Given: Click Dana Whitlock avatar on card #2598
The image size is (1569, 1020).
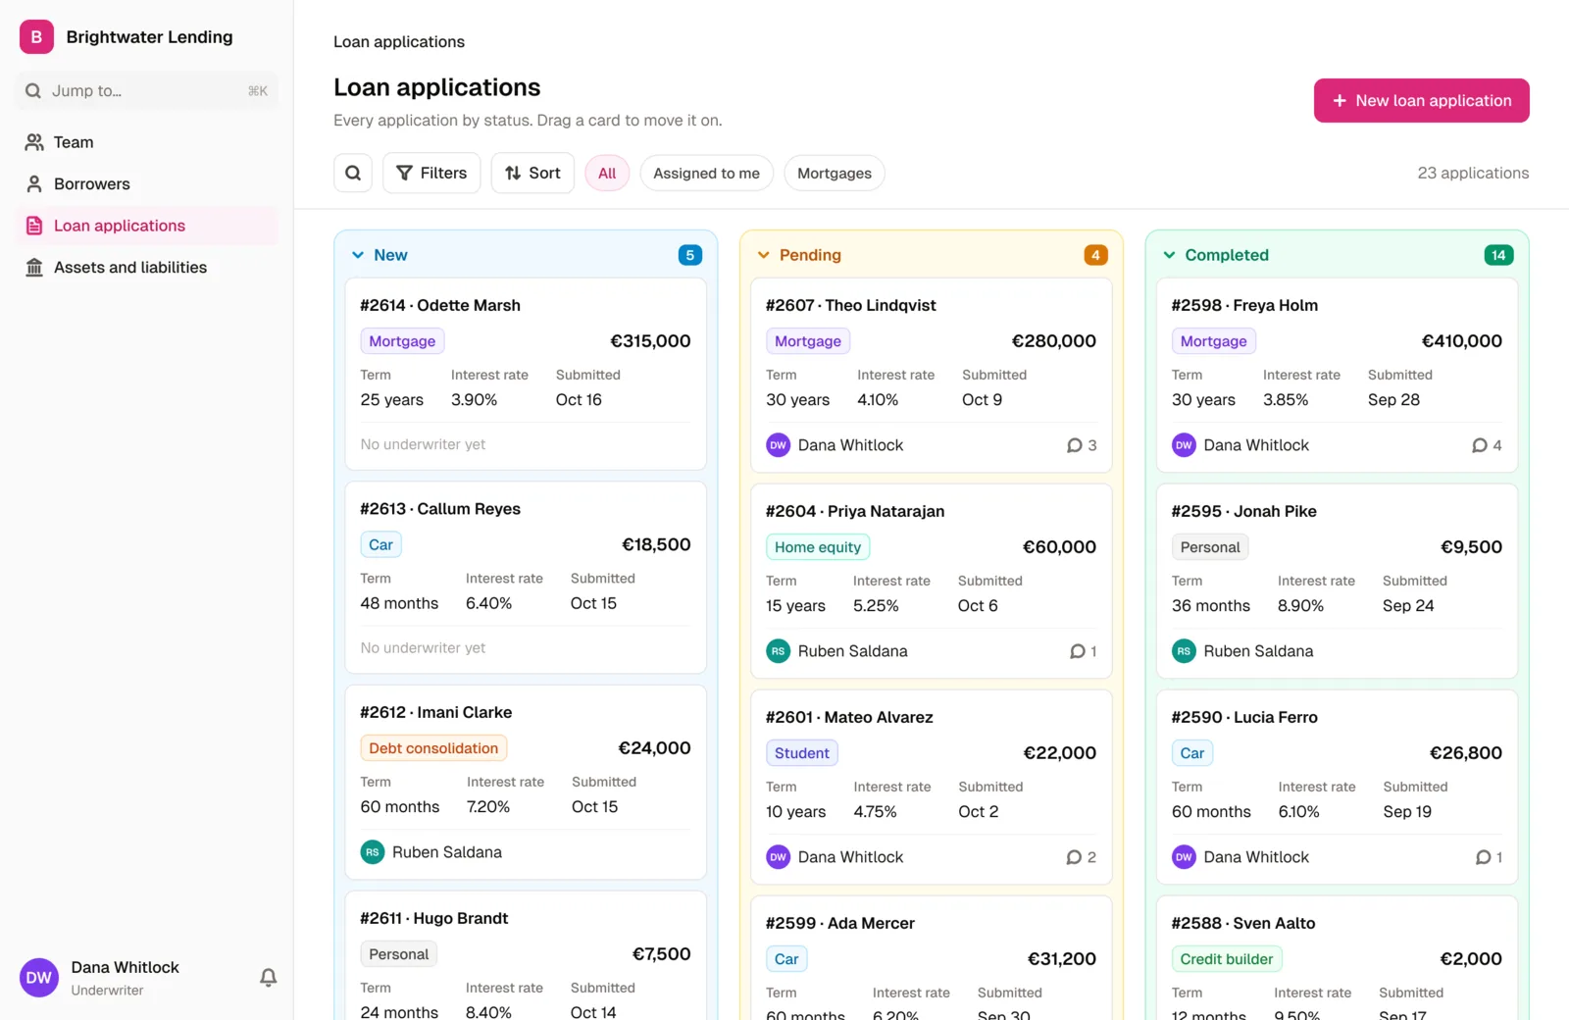Looking at the screenshot, I should (x=1184, y=445).
